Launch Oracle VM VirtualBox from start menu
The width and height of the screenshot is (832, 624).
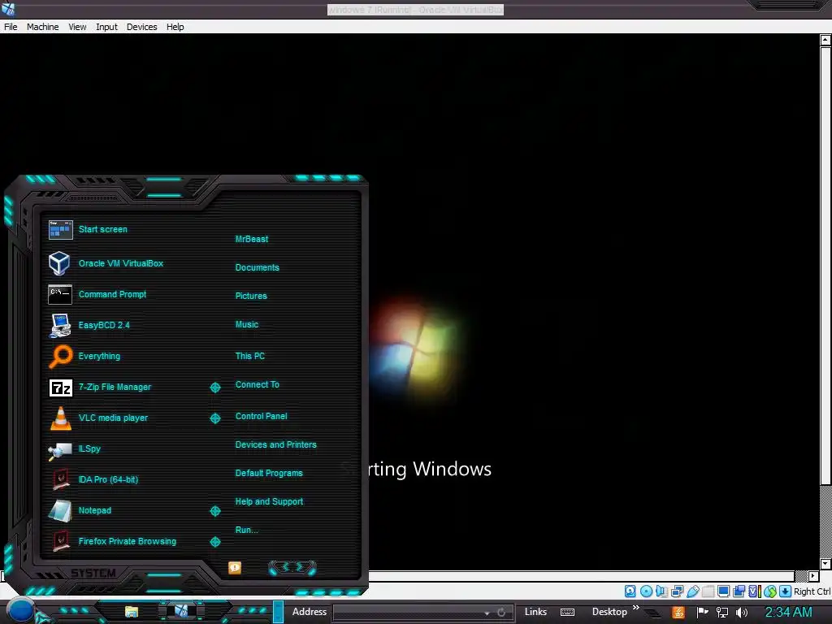point(120,263)
